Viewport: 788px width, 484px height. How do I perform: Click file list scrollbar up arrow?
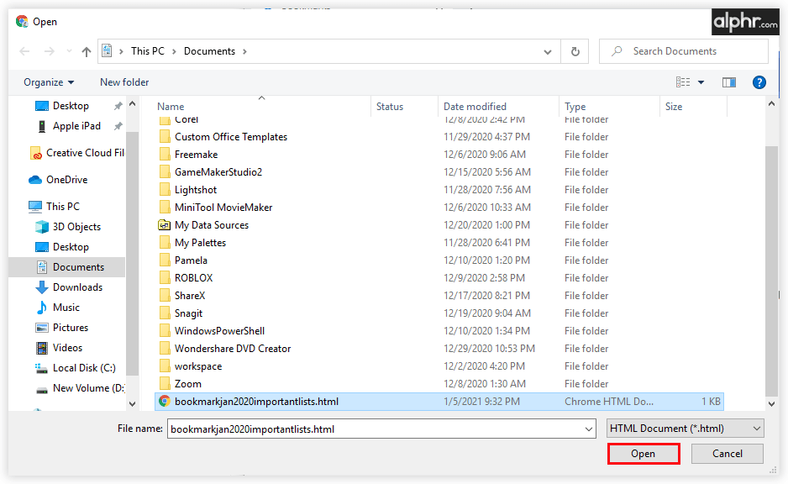(771, 103)
